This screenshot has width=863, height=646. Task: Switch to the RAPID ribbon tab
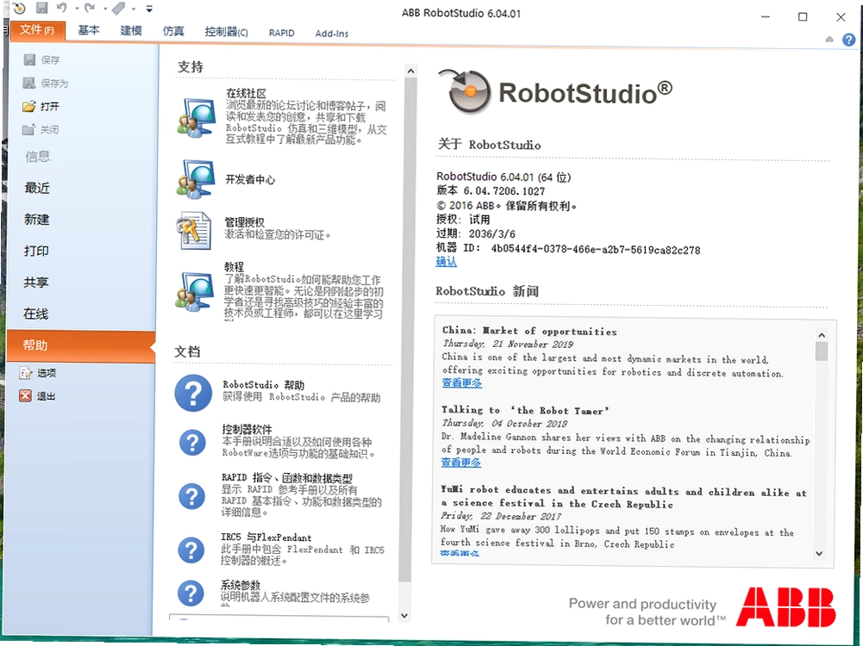point(282,33)
